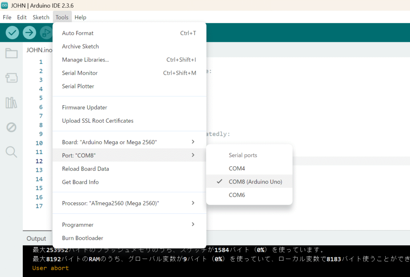Viewport: 410px width, 277px height.
Task: Open the Edit menu
Action: [x=22, y=17]
